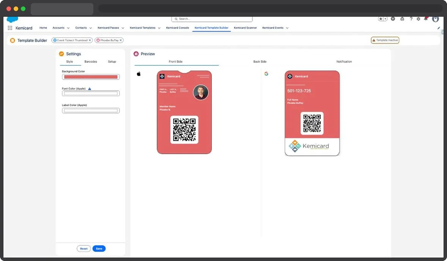This screenshot has height=261, width=447.
Task: Click the QR code on Google pass
Action: [312, 123]
